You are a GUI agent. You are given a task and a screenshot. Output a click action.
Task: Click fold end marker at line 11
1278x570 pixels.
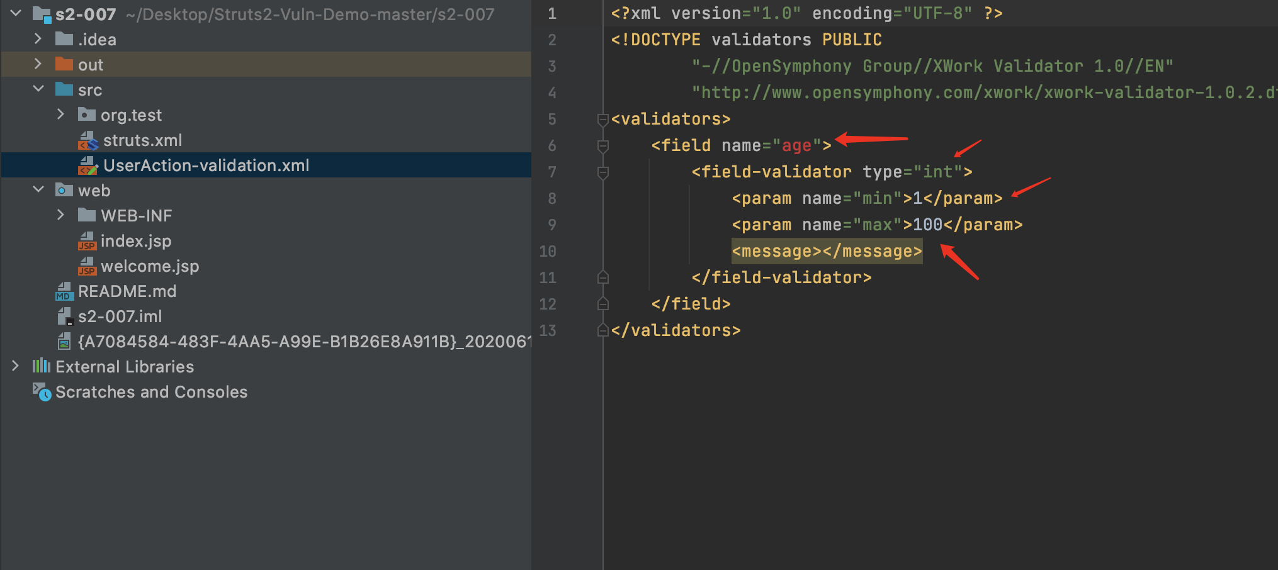pos(602,277)
